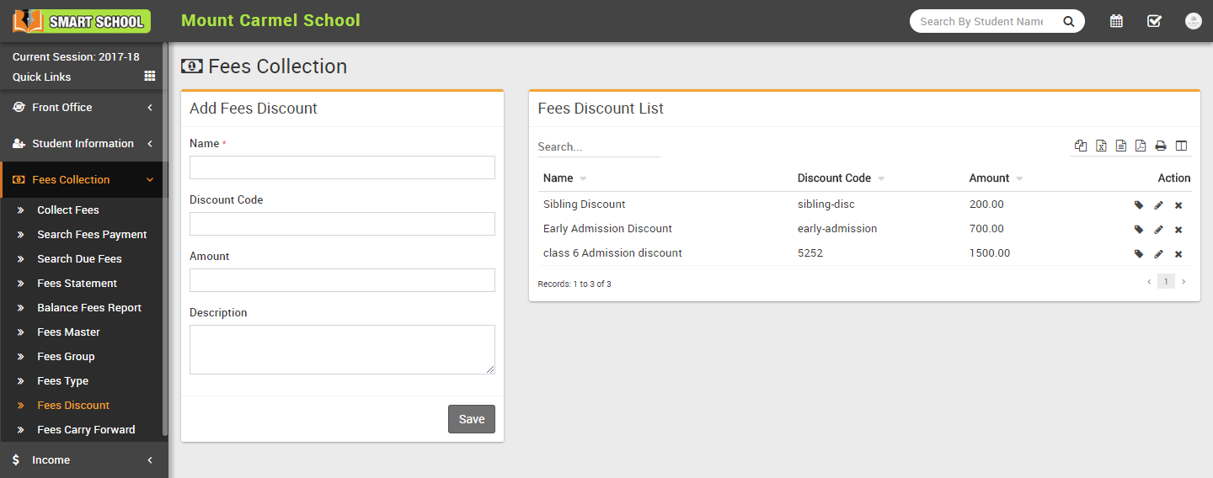Open the task checklist icon in header
Image resolution: width=1213 pixels, height=478 pixels.
(x=1154, y=21)
